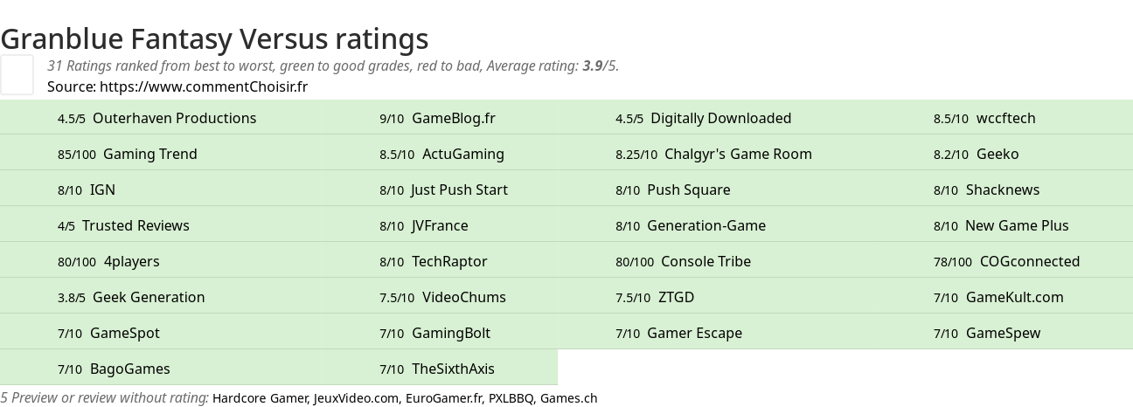
Task: Click the blank thumbnail box beside the subtitle
Action: coord(17,74)
